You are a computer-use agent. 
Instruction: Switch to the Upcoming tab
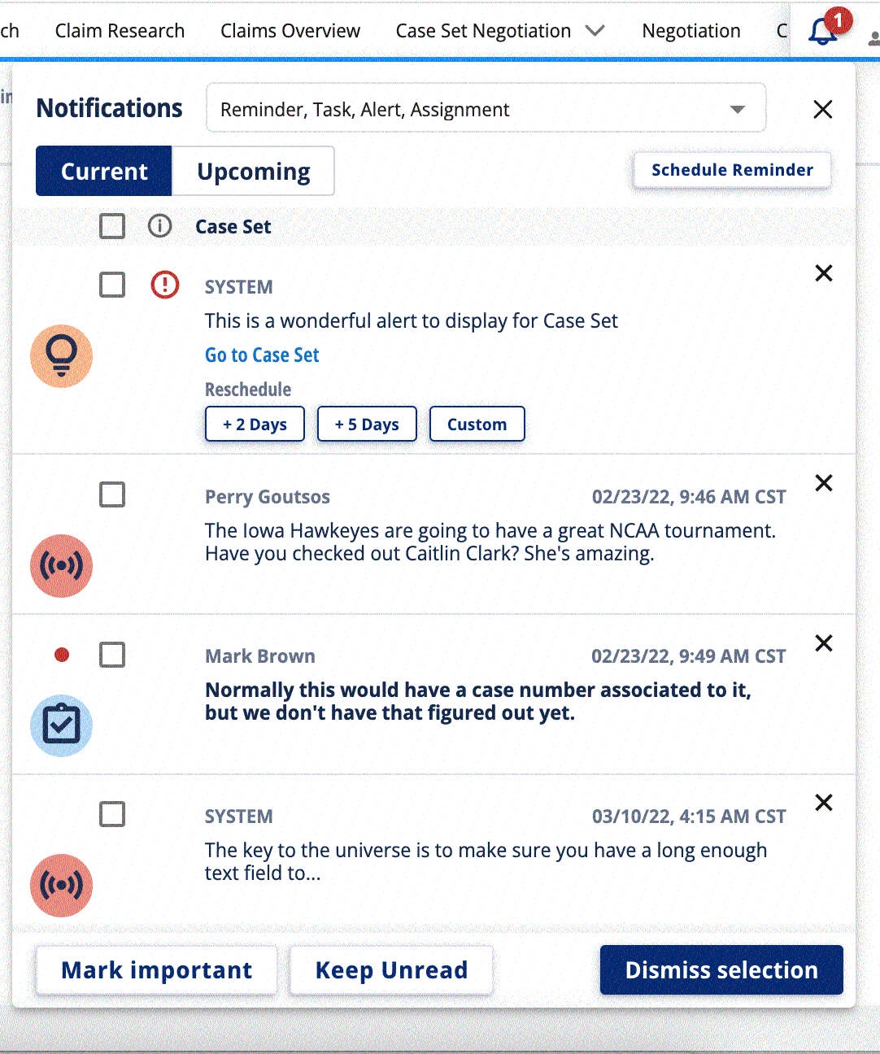pos(253,171)
